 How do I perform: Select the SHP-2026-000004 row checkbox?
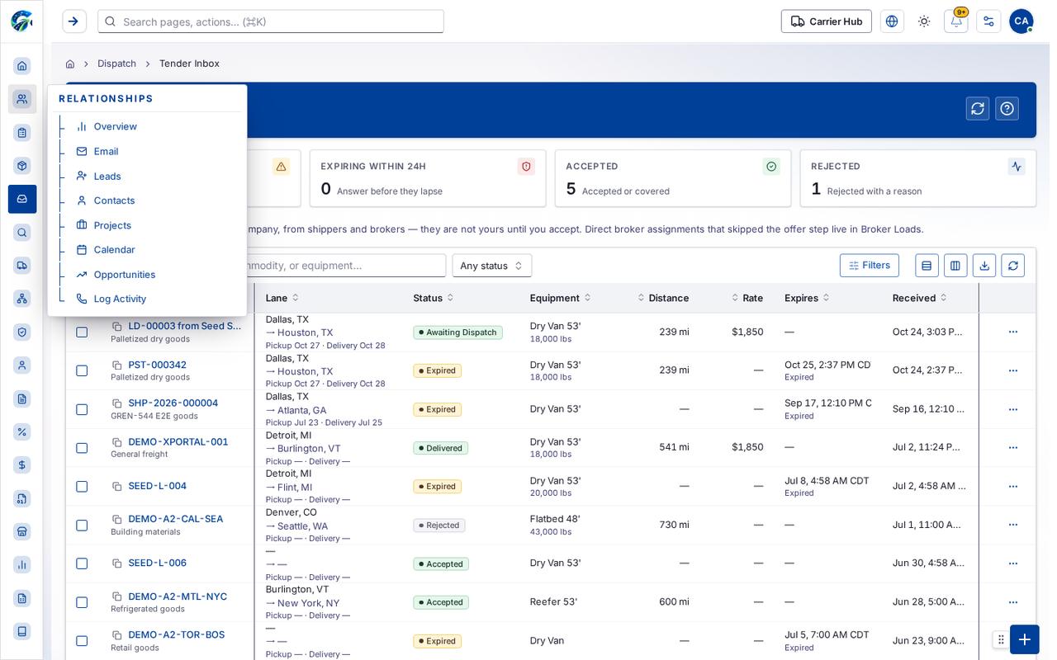coord(82,409)
